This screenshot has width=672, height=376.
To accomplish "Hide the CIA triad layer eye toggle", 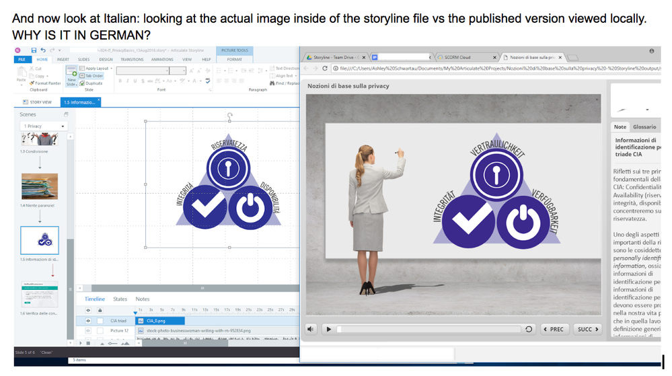I will 88,321.
